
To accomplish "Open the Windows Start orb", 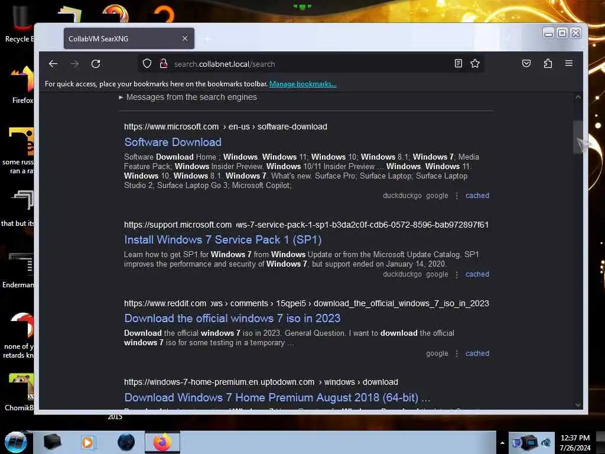I will point(15,442).
